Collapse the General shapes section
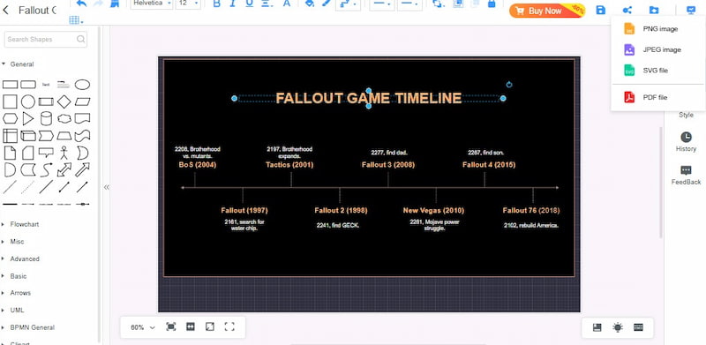Viewport: 706px width, 345px height. coord(18,64)
